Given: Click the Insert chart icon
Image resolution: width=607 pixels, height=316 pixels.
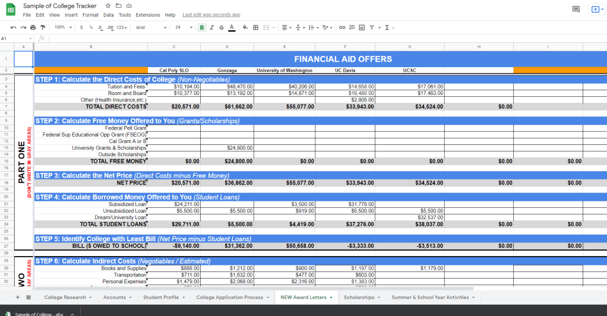Looking at the screenshot, I should tap(362, 27).
